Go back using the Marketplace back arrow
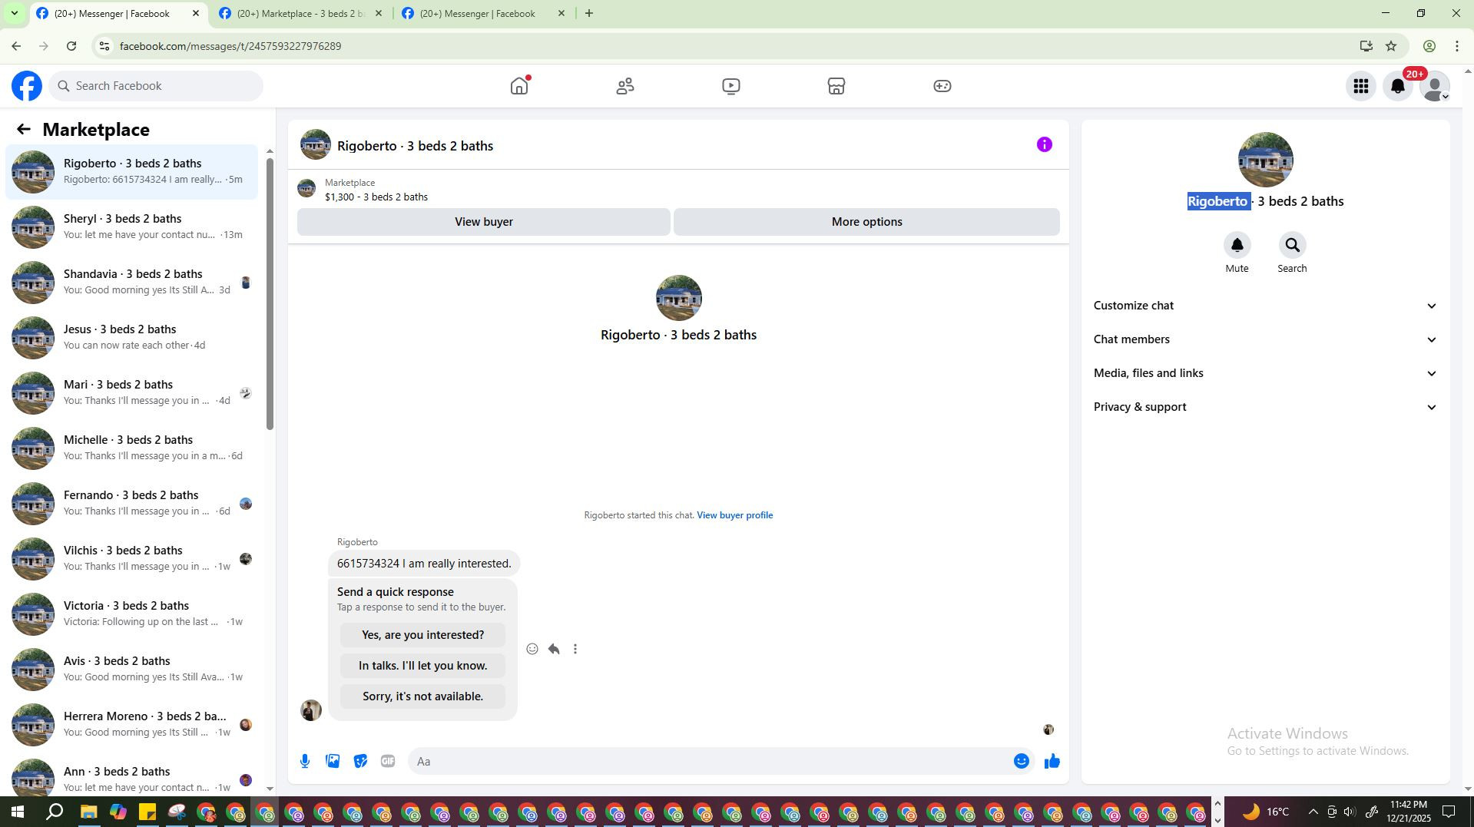The height and width of the screenshot is (827, 1474). [23, 130]
